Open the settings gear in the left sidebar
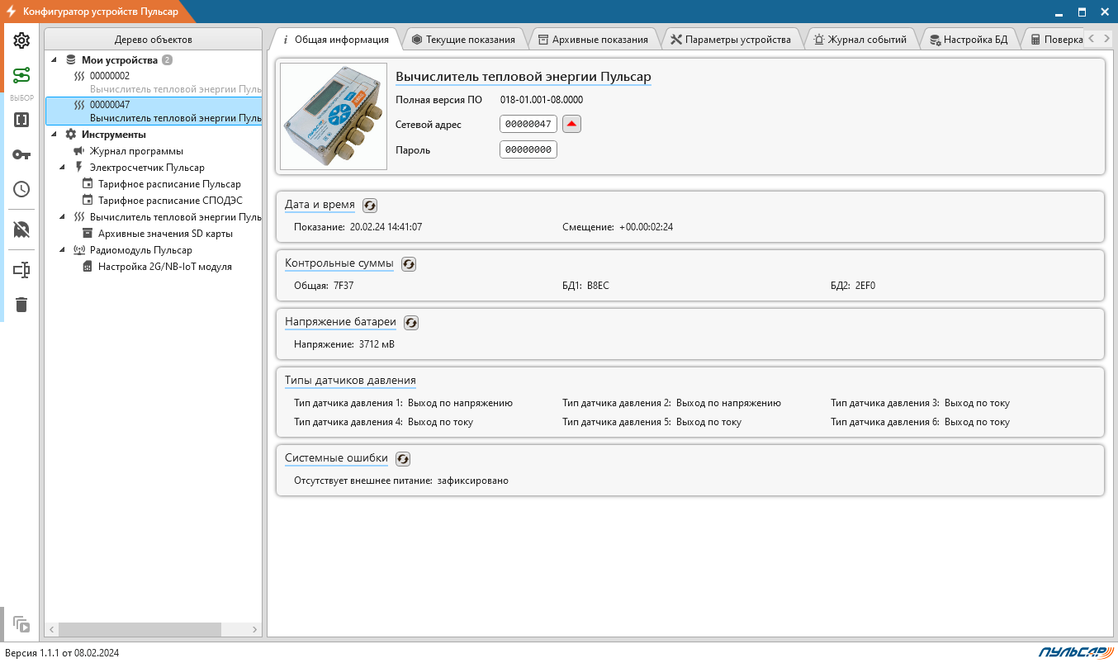 [21, 40]
